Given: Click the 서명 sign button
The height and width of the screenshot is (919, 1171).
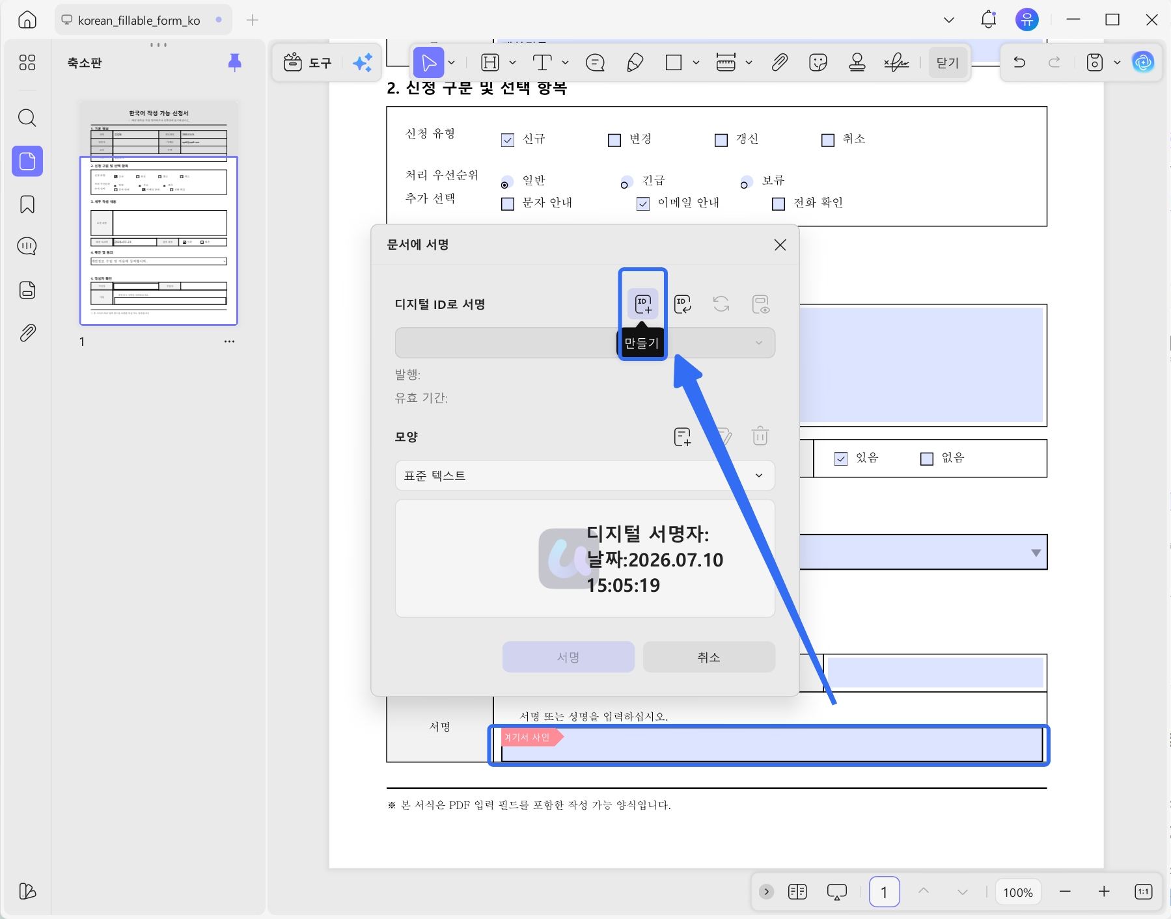Looking at the screenshot, I should pyautogui.click(x=568, y=657).
